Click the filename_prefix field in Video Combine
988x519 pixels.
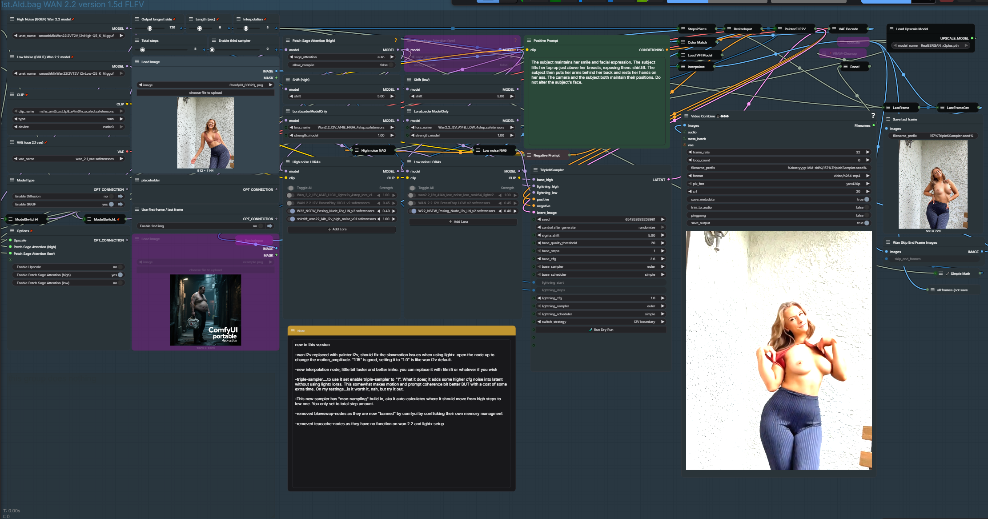click(778, 168)
